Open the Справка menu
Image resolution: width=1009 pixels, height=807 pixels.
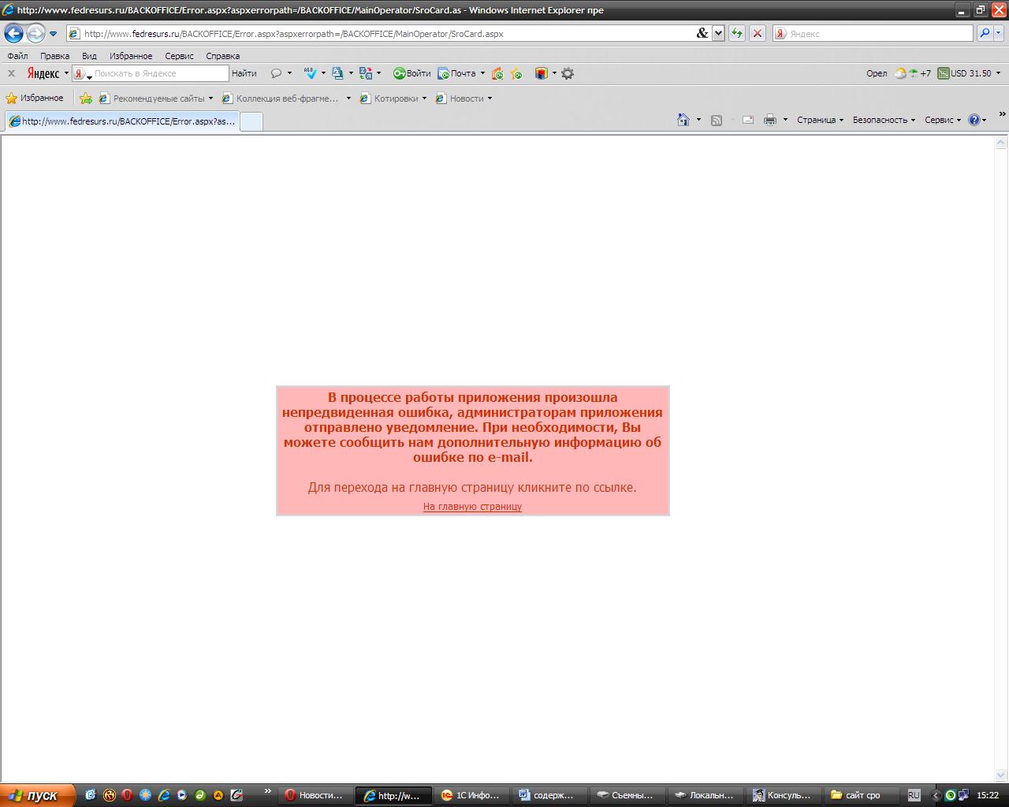coord(222,56)
